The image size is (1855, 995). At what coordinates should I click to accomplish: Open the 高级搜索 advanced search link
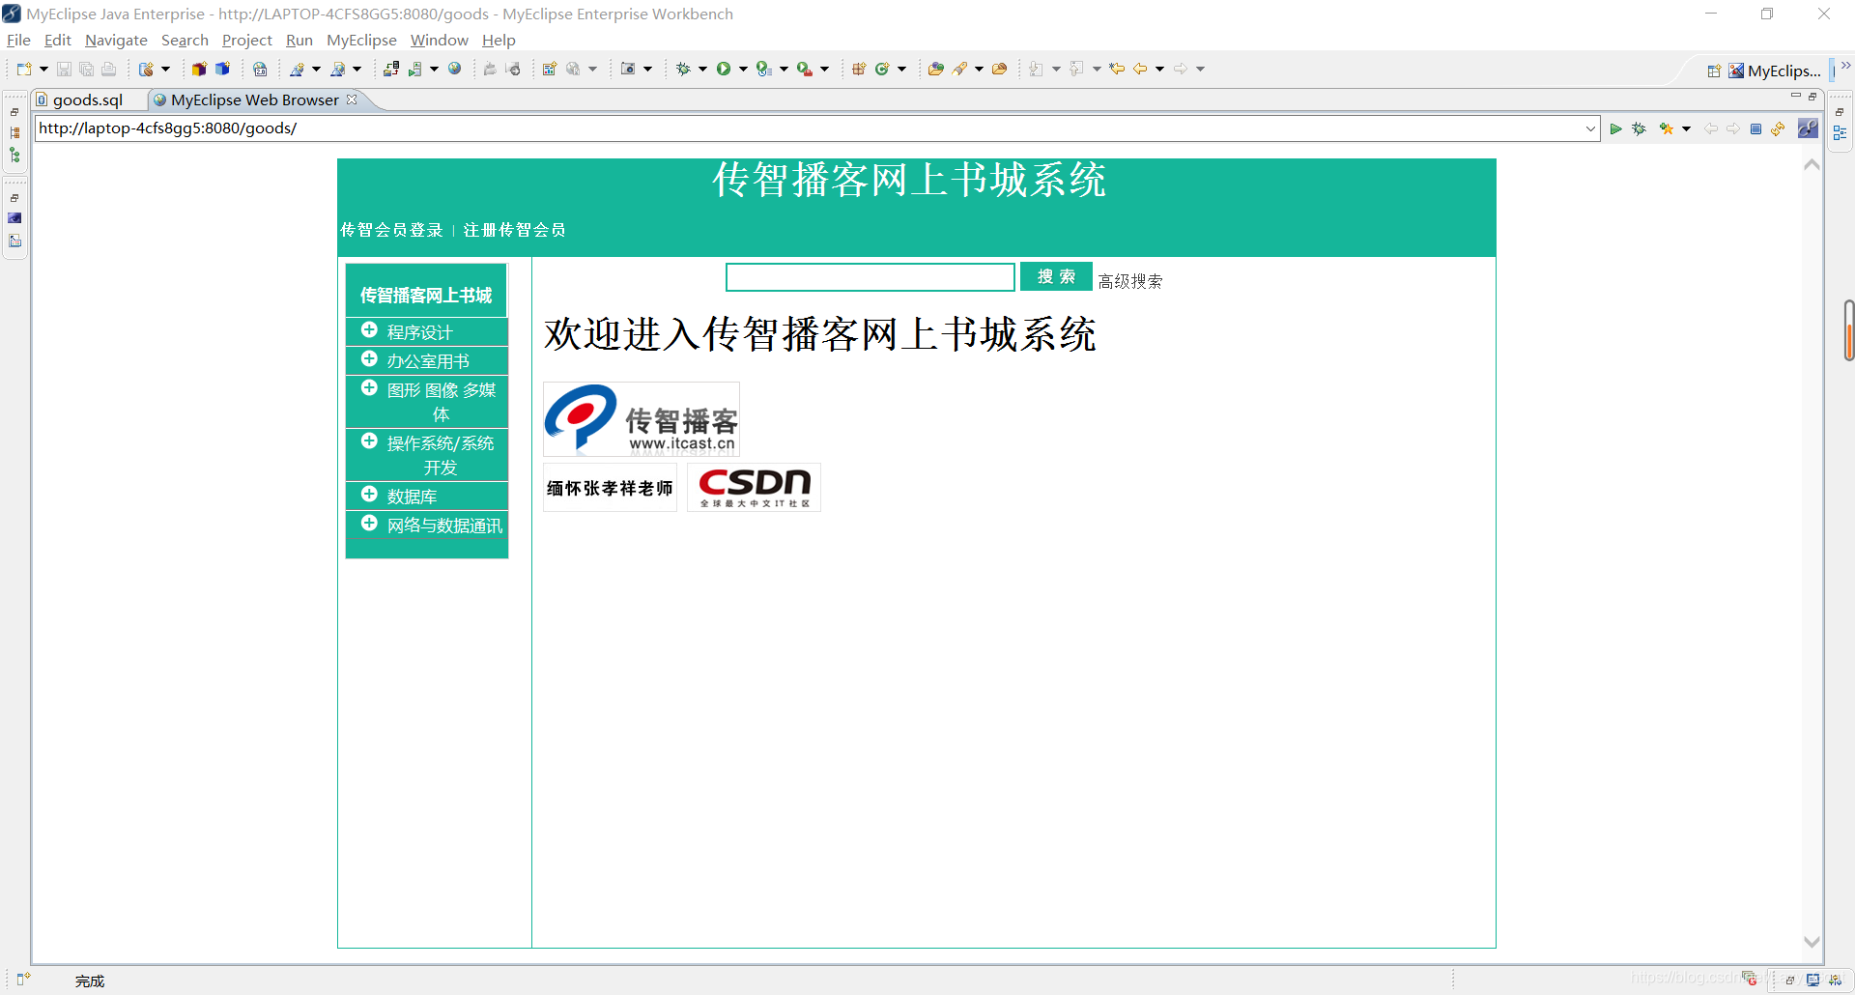pos(1129,281)
